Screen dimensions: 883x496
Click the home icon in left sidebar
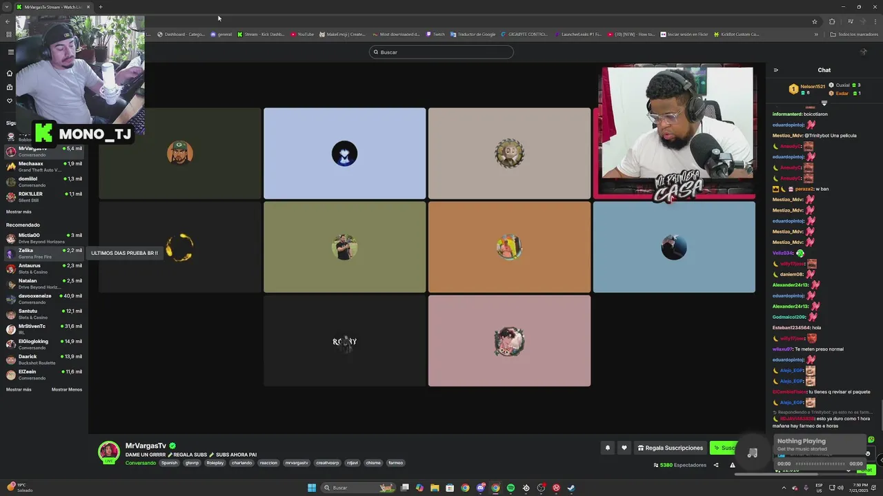pyautogui.click(x=10, y=73)
